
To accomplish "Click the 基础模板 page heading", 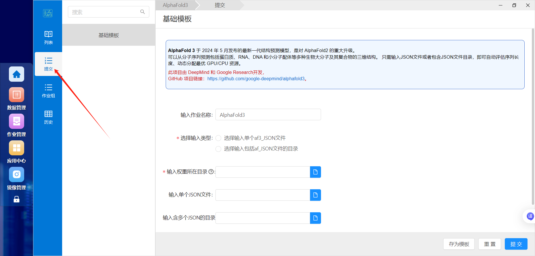I will click(x=177, y=19).
